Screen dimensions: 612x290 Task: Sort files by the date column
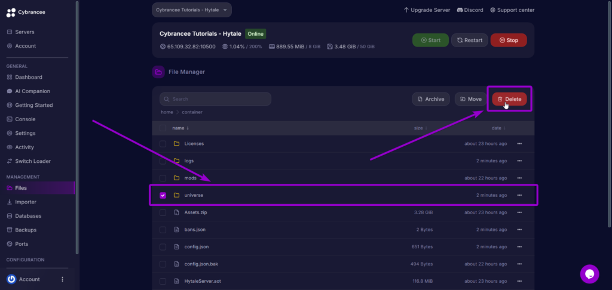pos(498,128)
